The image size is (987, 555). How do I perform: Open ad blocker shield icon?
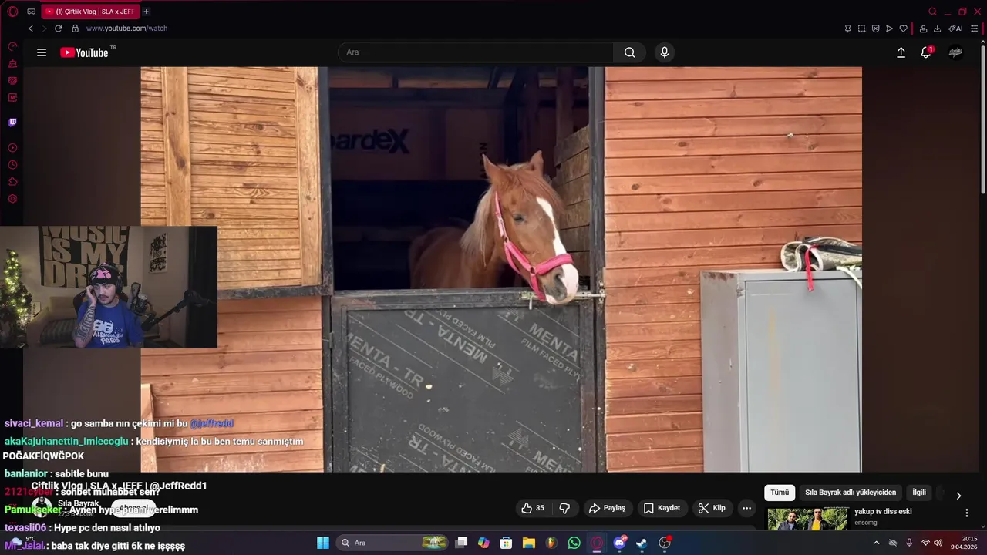click(x=875, y=29)
